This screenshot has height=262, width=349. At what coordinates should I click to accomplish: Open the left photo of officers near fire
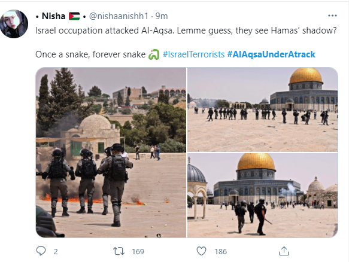pyautogui.click(x=111, y=153)
